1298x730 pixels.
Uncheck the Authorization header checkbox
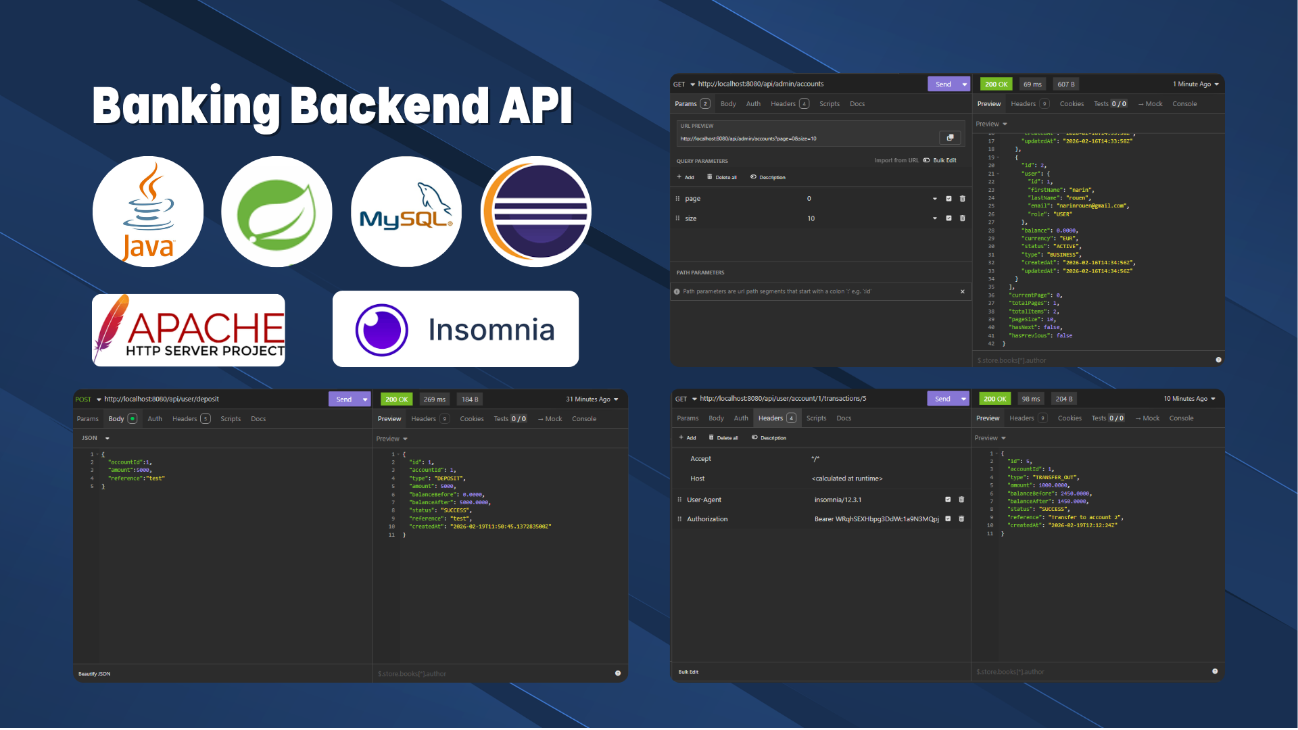click(x=948, y=518)
